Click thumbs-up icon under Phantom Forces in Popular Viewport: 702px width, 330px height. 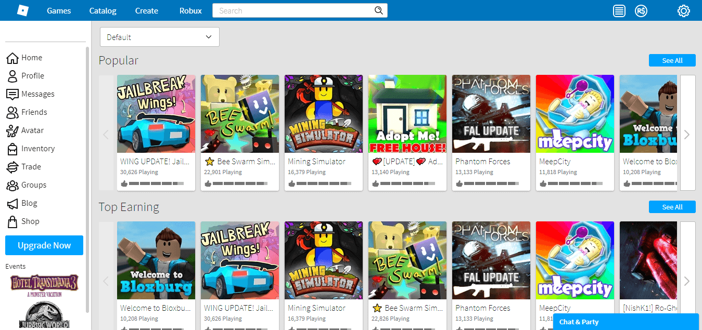[x=459, y=183]
